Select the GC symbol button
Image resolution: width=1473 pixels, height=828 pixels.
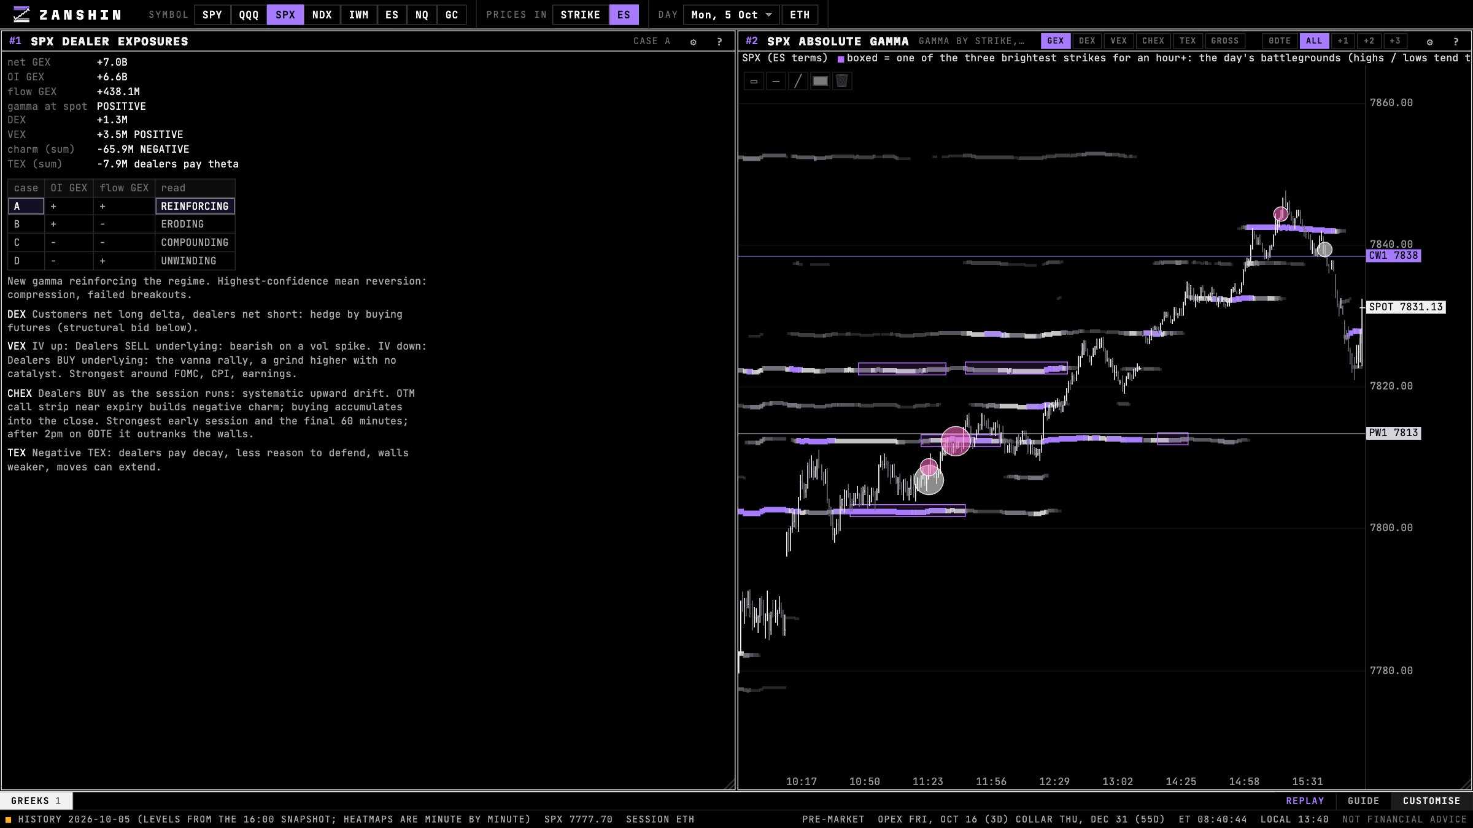coord(452,15)
